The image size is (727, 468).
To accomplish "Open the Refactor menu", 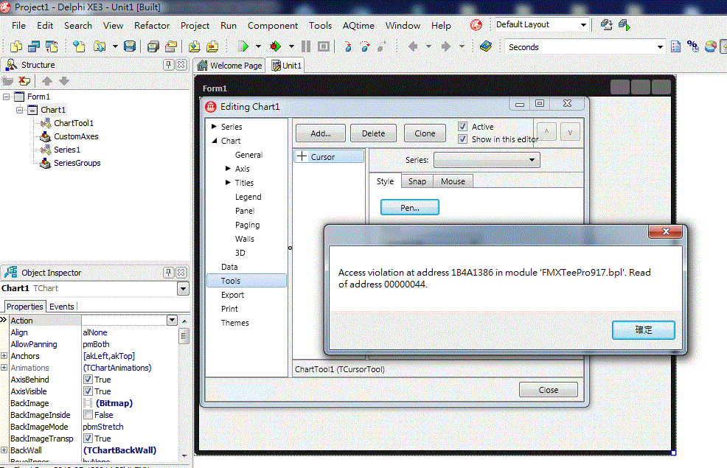I will coord(152,26).
